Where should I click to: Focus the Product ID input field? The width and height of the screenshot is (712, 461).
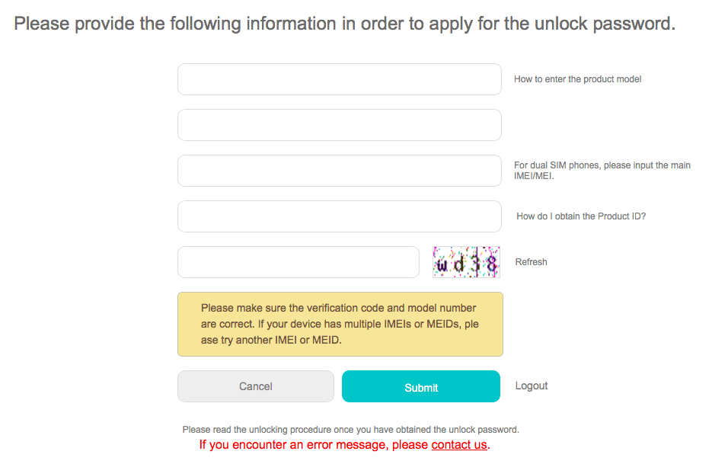(x=339, y=216)
